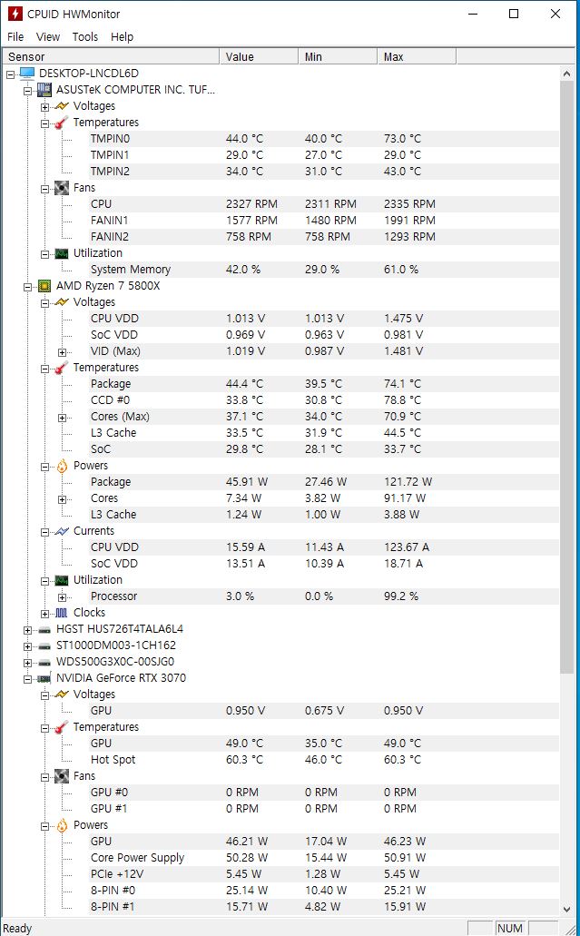Click the Ryzen Voltages lightning icon
580x936 pixels.
pyautogui.click(x=62, y=302)
